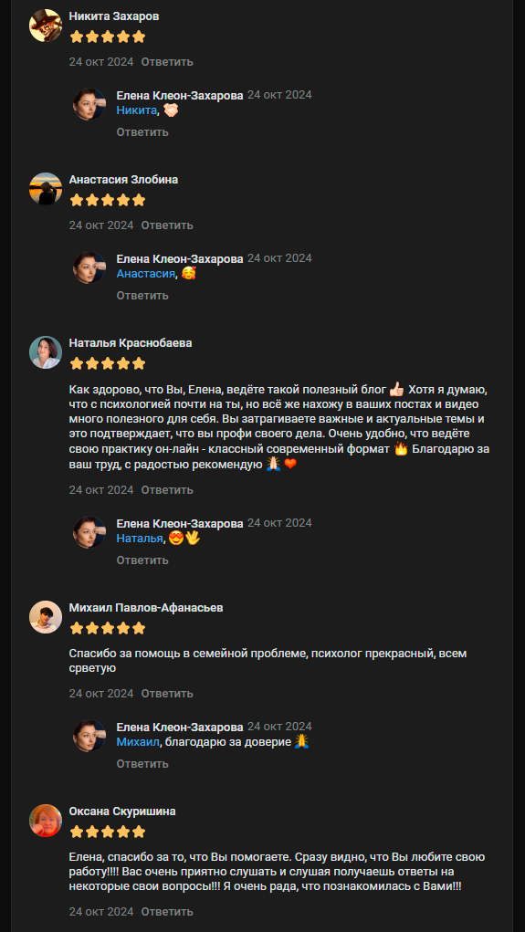
Task: Reply to Оксана Скуришина's review
Action: 167,912
